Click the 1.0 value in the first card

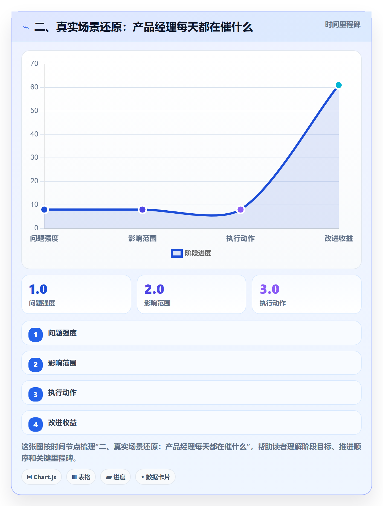point(38,289)
